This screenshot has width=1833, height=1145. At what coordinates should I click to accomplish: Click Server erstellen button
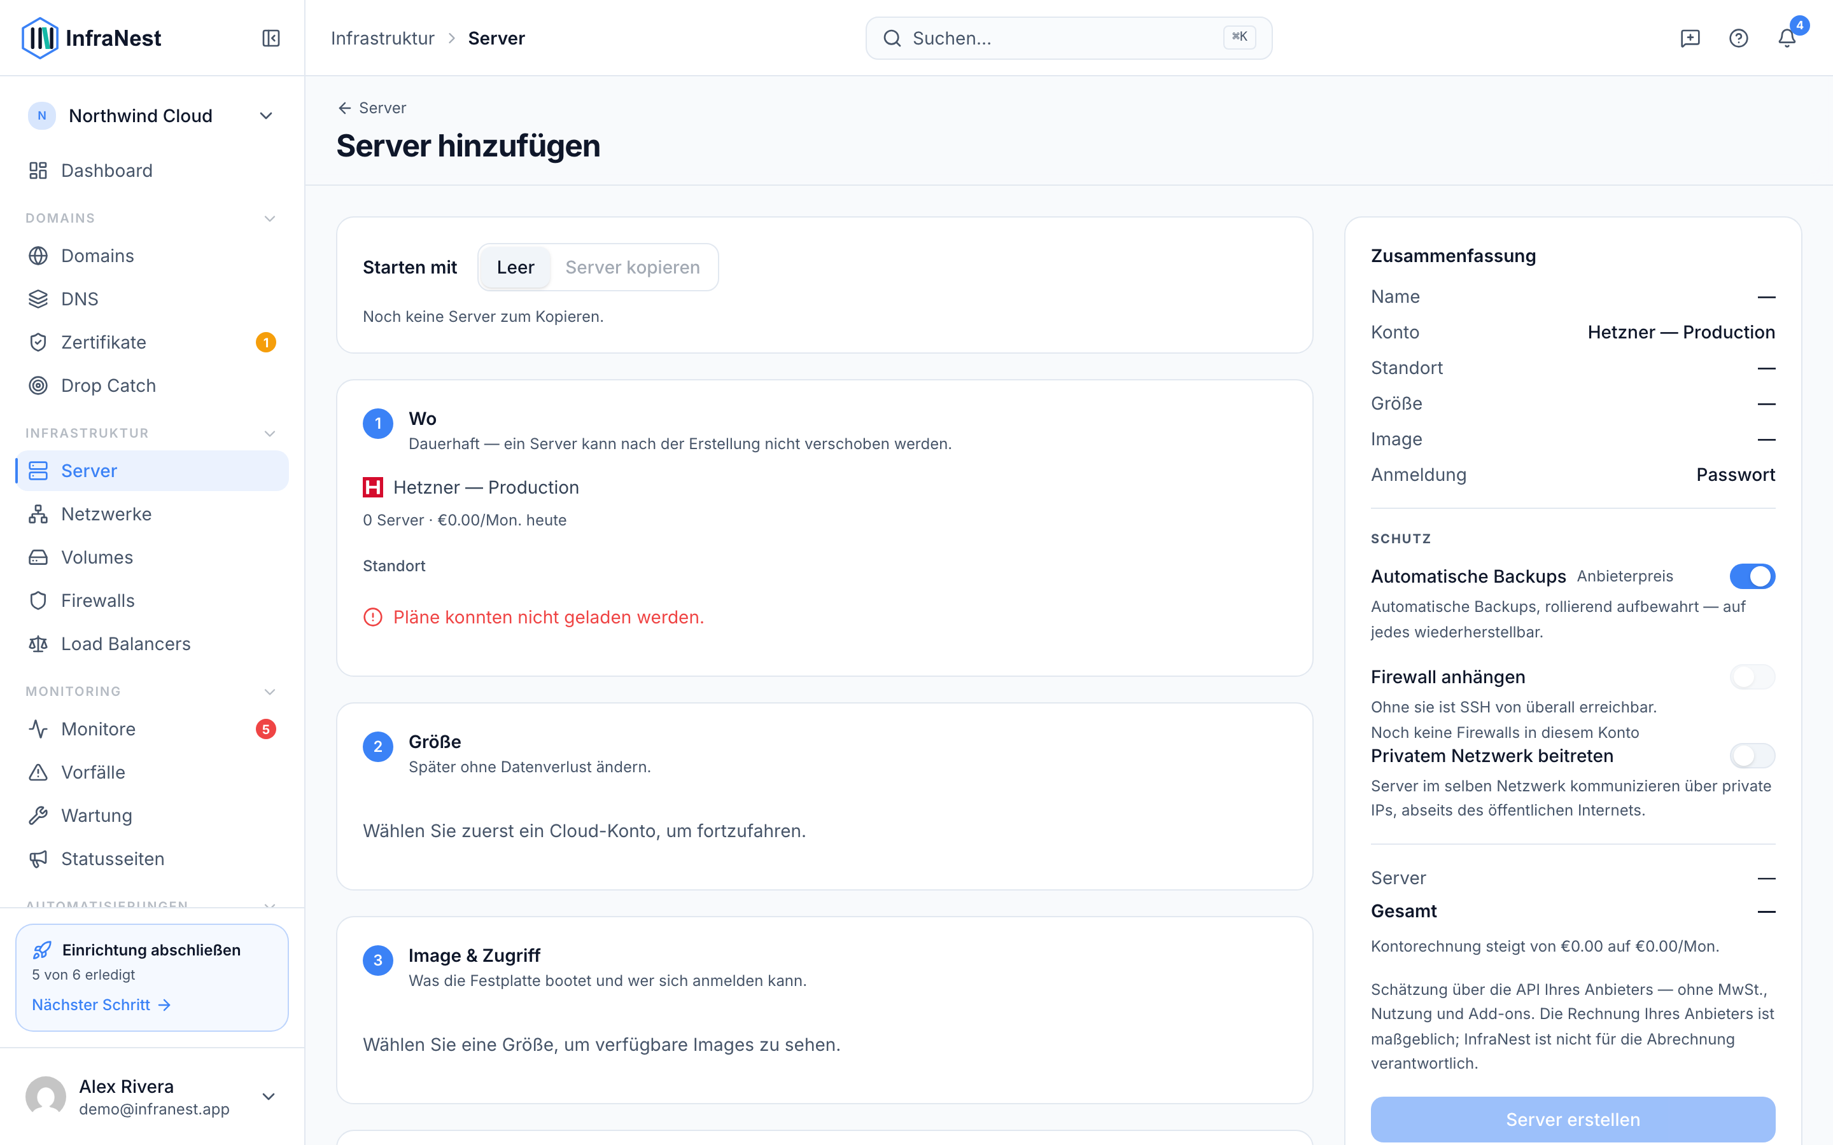[x=1573, y=1120]
